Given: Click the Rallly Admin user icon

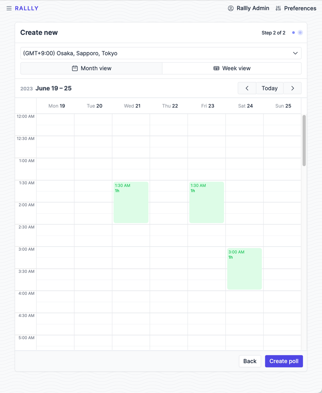Looking at the screenshot, I should 231,8.
